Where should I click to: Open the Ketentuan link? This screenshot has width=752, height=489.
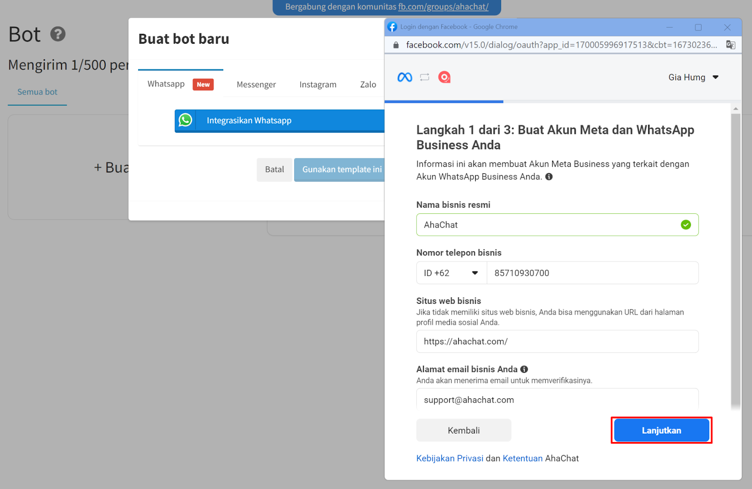(523, 458)
